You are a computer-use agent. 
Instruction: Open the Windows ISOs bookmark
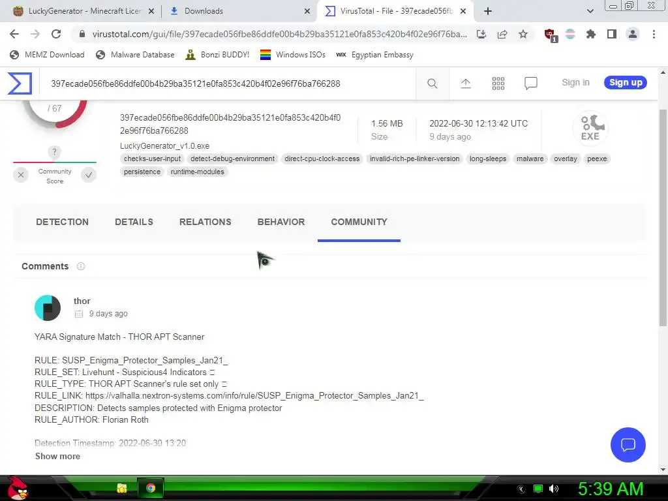click(x=293, y=55)
